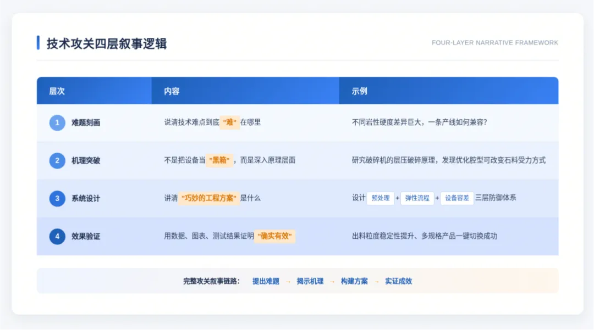
Task: Click the highlighted "难" tag
Action: click(229, 122)
